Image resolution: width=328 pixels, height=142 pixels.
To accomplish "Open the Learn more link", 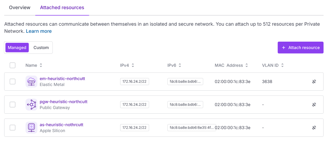I will coord(39,31).
